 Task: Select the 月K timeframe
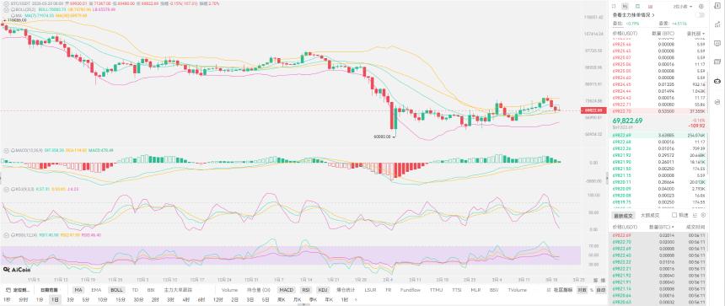coord(297,299)
